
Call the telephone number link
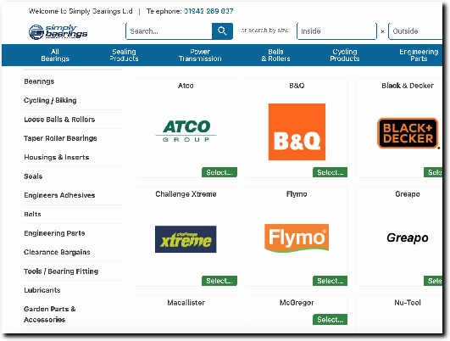208,11
